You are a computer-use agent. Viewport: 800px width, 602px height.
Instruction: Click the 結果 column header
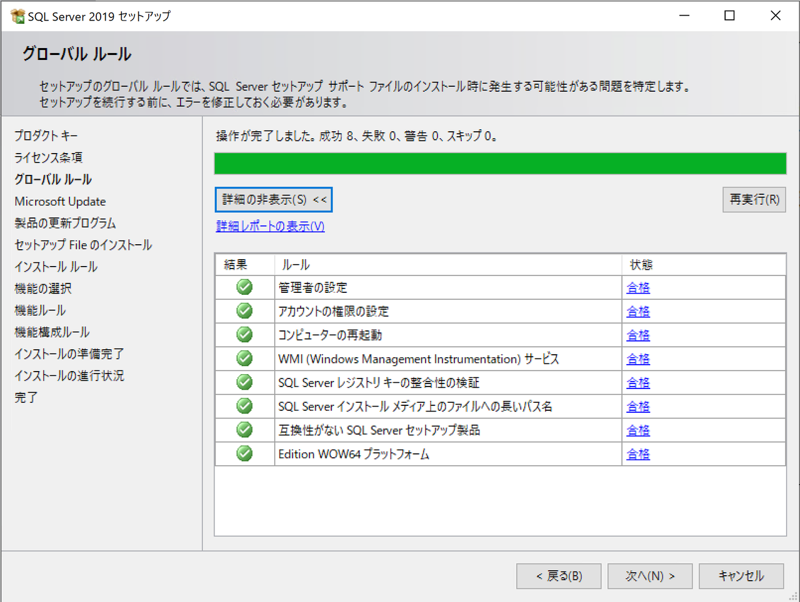244,265
